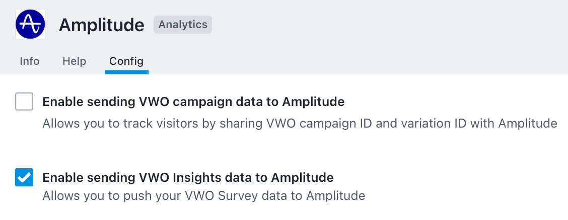Viewport: 568px width, 220px height.
Task: Click the 'Enable sending VWO campaign data to Amplitude' label
Action: click(193, 102)
